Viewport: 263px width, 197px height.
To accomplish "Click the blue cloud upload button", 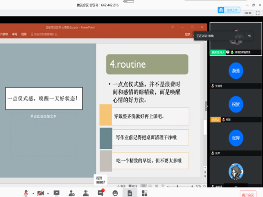I will 227,10.
